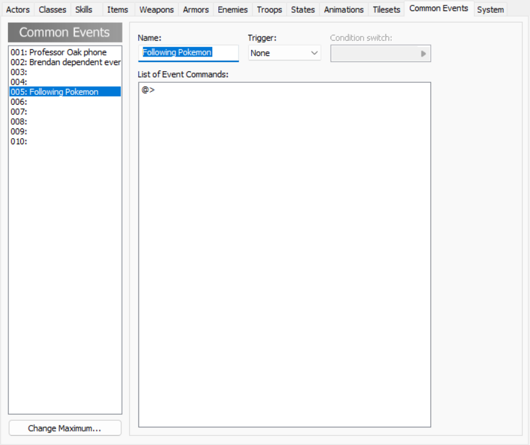Open the System tab
This screenshot has width=530, height=445.
(490, 10)
